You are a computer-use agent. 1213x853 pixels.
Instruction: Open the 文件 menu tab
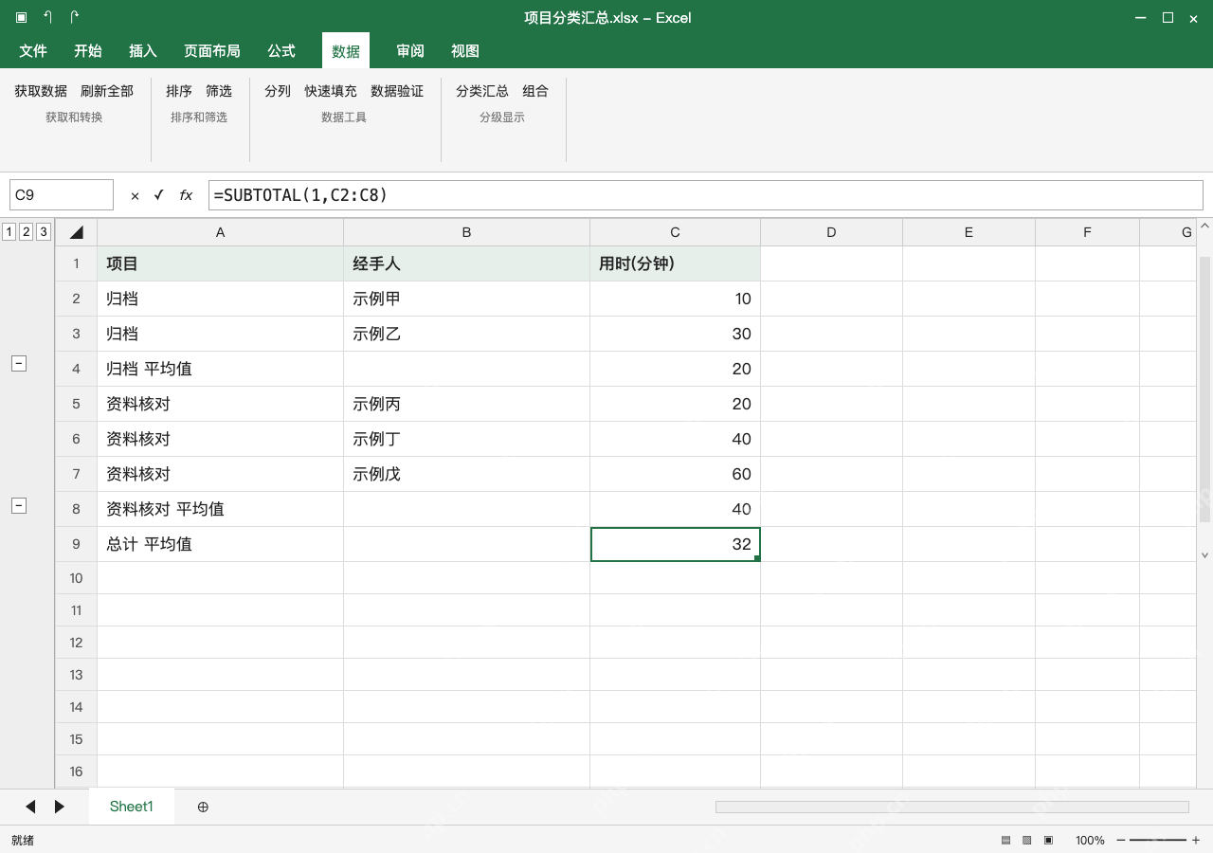pyautogui.click(x=33, y=51)
